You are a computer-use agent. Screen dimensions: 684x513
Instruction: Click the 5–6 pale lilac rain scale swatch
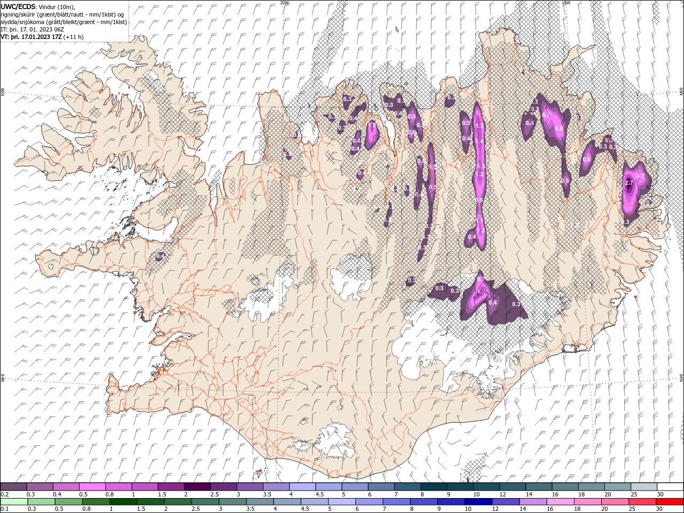[x=341, y=502]
